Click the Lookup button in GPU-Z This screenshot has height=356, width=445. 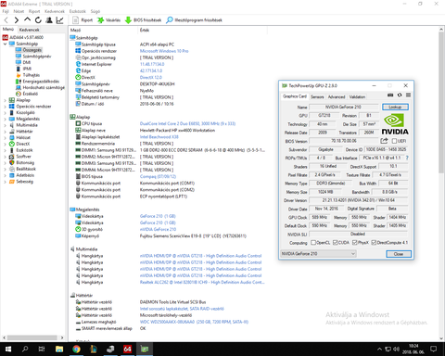(x=395, y=107)
